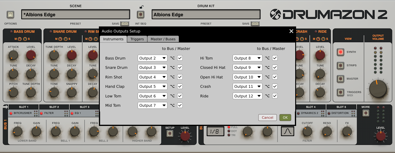Toggle Bass Drum to Bus/Master checkbox
Image resolution: width=395 pixels, height=153 pixels.
click(x=180, y=58)
